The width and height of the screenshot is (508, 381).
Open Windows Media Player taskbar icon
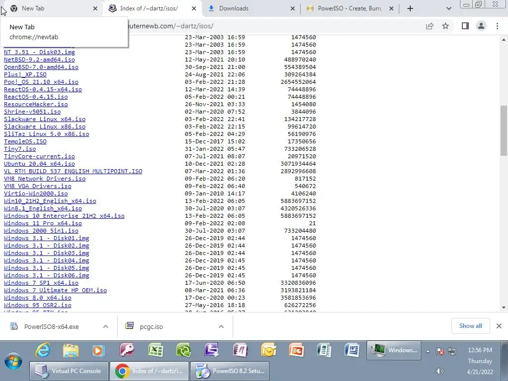(99, 350)
